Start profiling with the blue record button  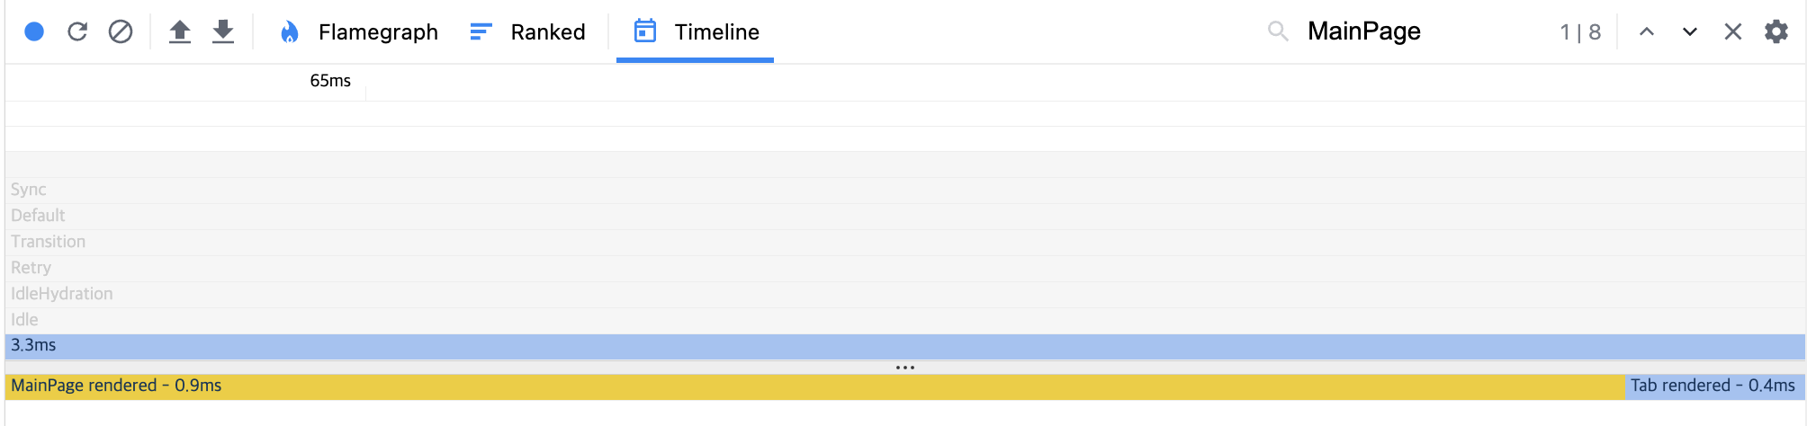click(x=34, y=32)
